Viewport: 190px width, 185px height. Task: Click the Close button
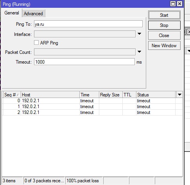(x=164, y=36)
